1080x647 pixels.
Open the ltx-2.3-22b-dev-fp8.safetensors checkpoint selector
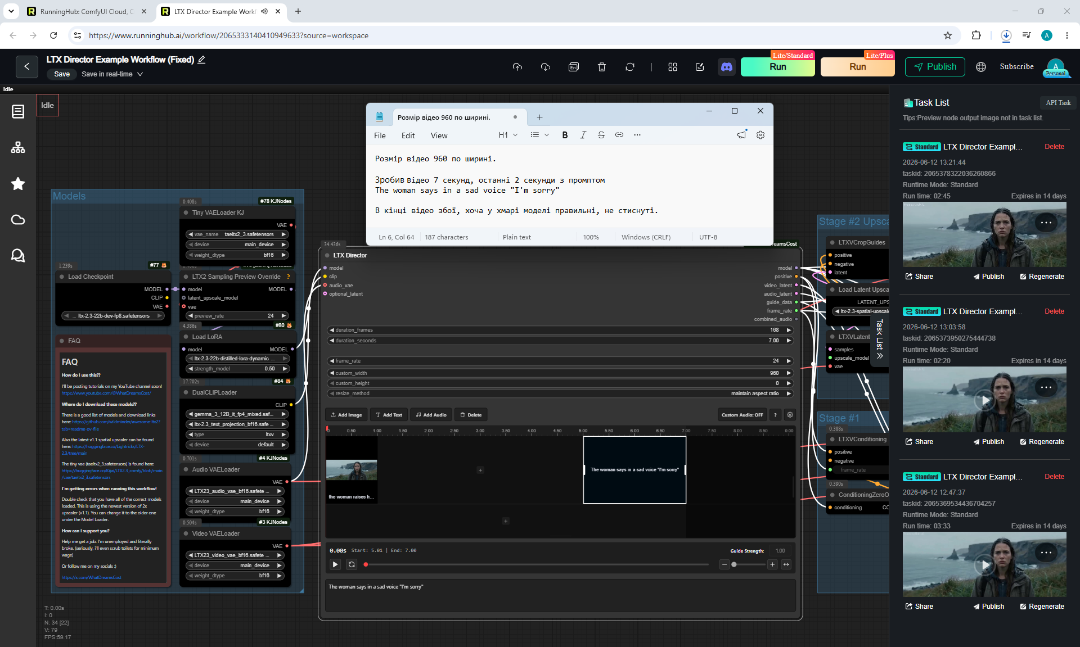pyautogui.click(x=112, y=316)
